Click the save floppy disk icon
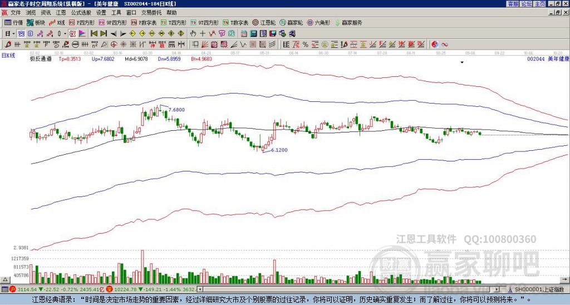Screen dimensions: 570x305 pos(273,34)
